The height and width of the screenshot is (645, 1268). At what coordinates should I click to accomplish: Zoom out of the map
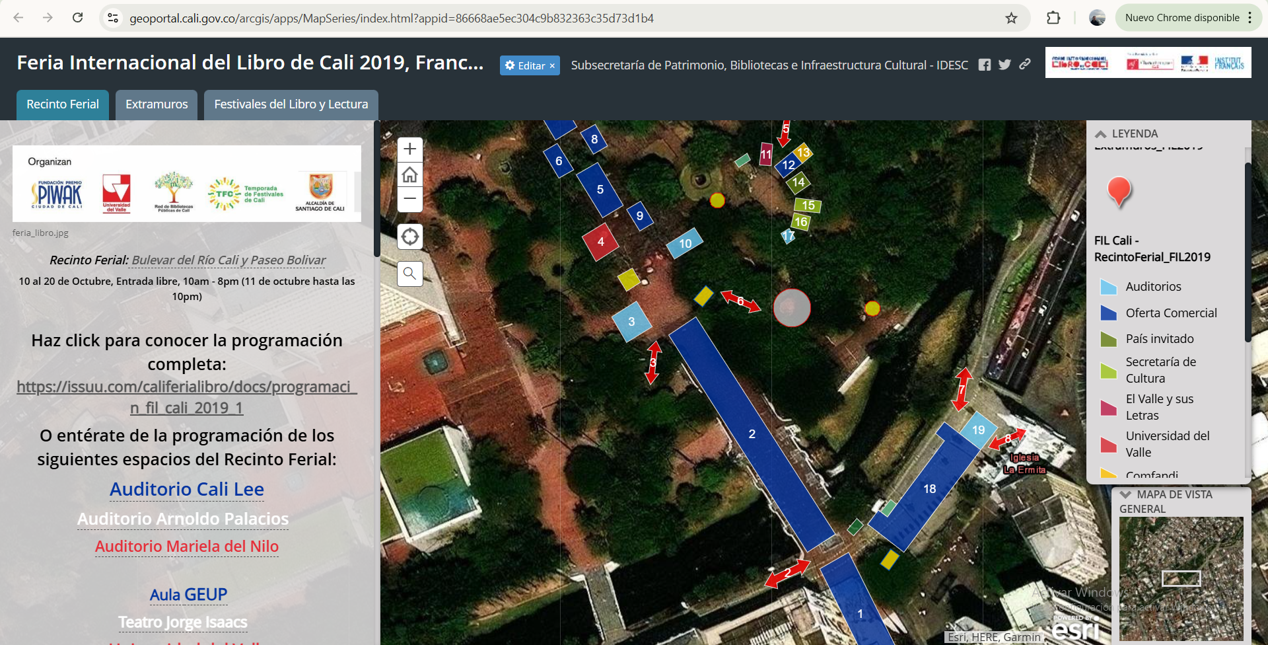point(409,199)
